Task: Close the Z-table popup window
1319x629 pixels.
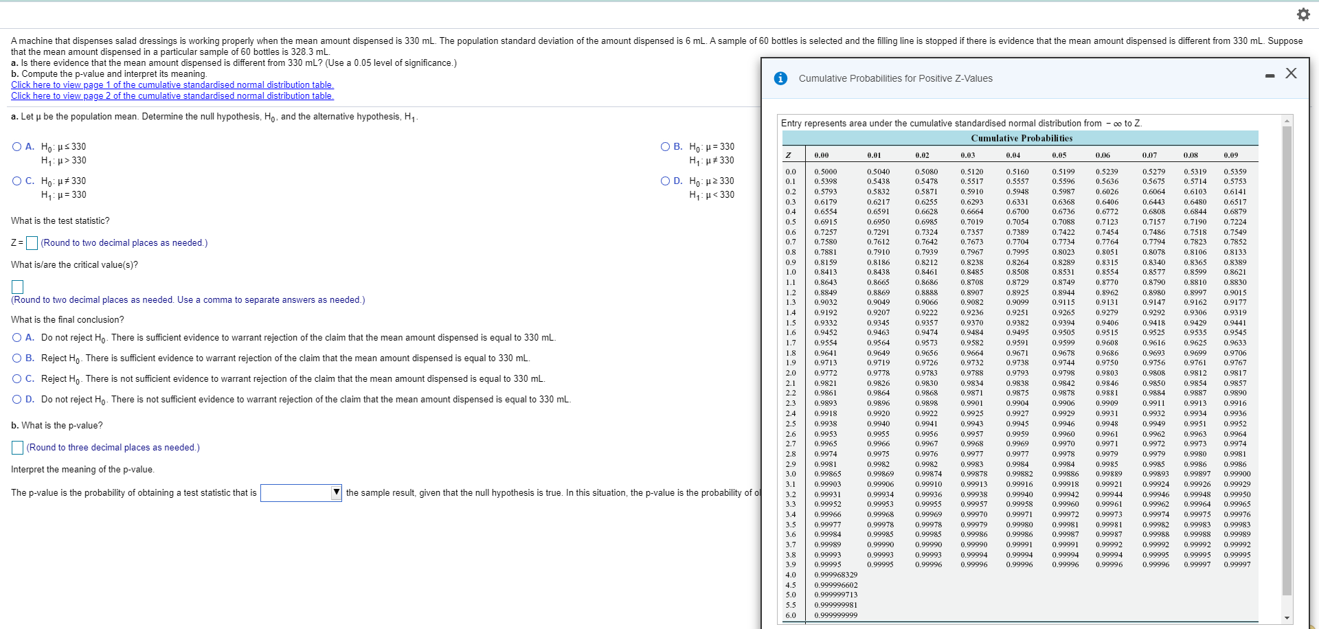Action: pyautogui.click(x=1291, y=73)
